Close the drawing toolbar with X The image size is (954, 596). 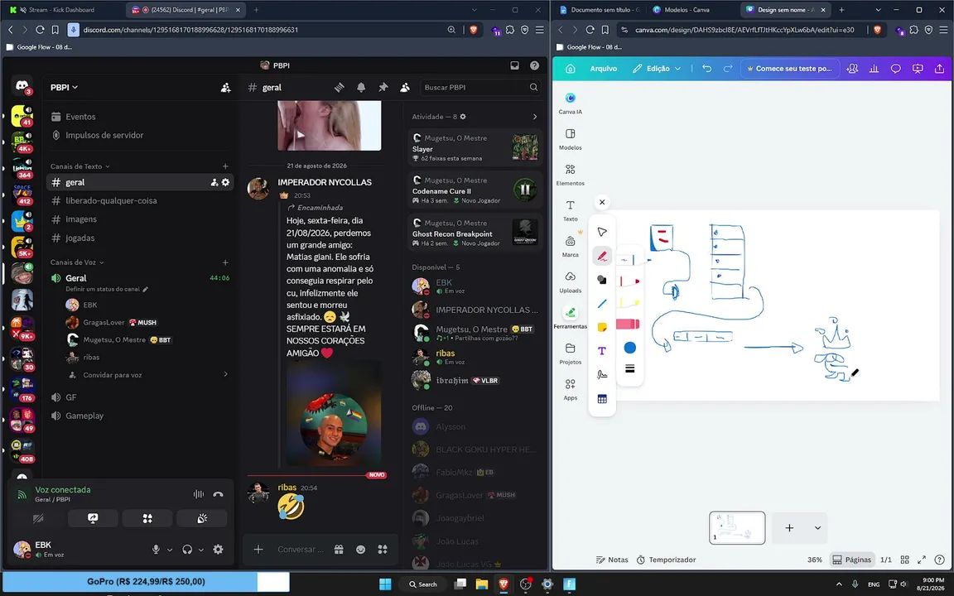[602, 202]
